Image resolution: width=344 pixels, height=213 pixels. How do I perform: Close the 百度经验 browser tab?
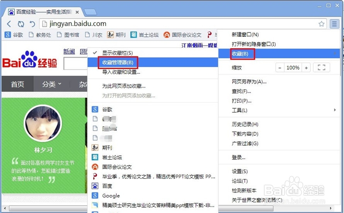click(x=77, y=12)
